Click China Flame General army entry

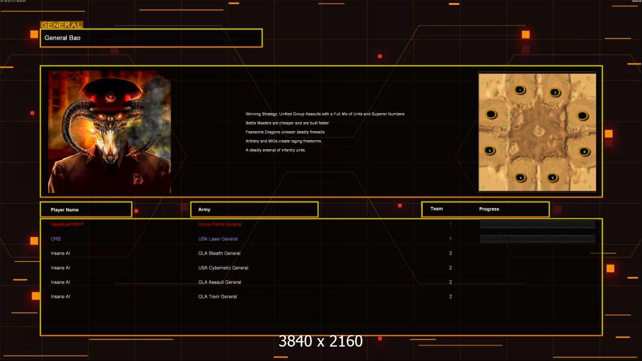(x=220, y=224)
